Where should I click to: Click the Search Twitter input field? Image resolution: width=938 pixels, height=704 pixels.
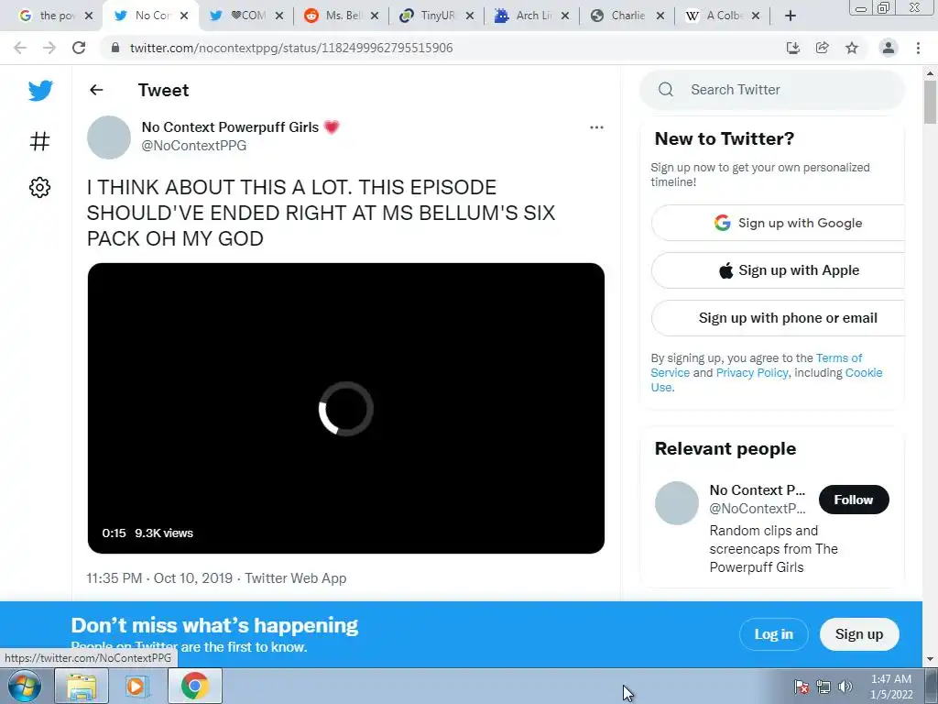tap(772, 90)
